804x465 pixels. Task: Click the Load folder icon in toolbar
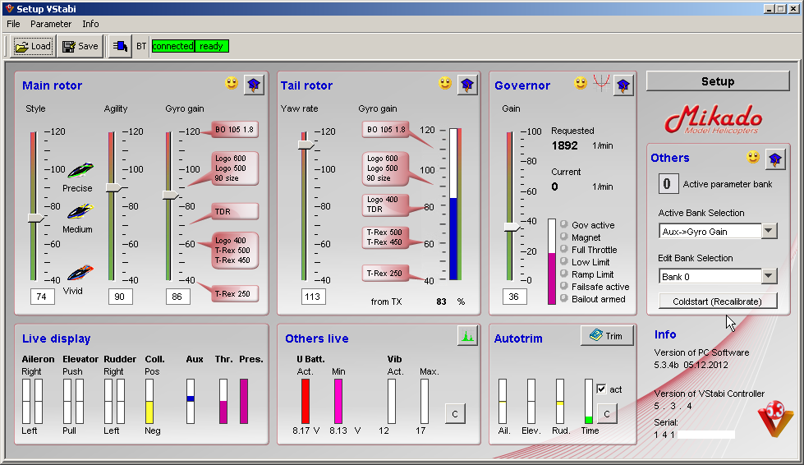point(22,46)
